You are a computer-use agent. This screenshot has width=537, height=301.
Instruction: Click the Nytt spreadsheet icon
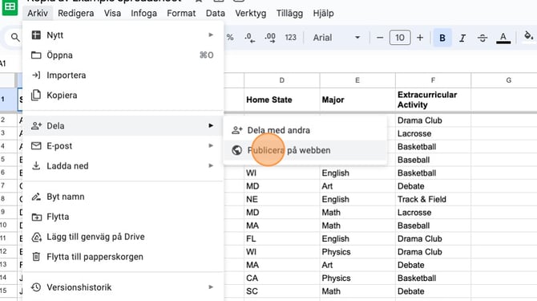click(36, 35)
